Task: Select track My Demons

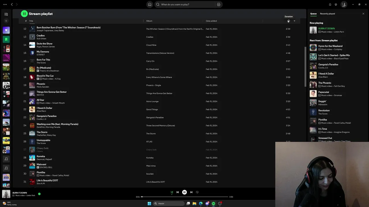Action: [x=43, y=52]
